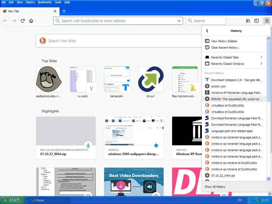Open the Library bookshelf icon
This screenshot has width=272, height=204.
pyautogui.click(x=248, y=21)
